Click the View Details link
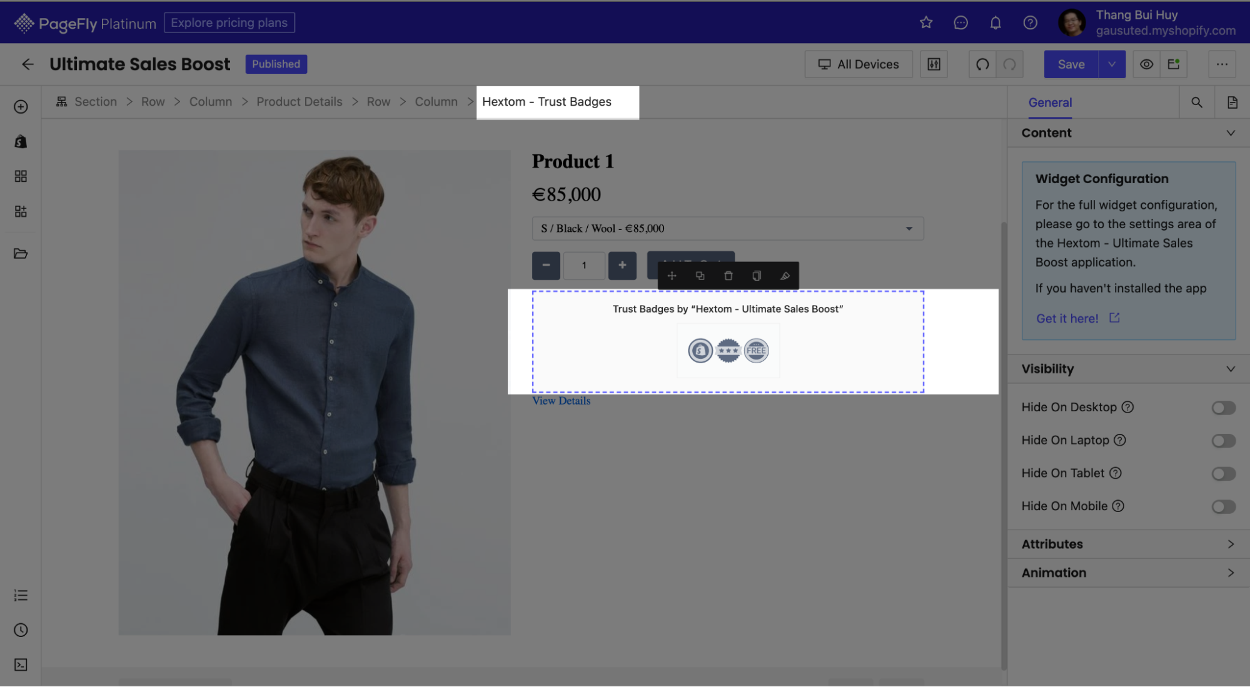Screen dimensions: 1250x687 561,401
